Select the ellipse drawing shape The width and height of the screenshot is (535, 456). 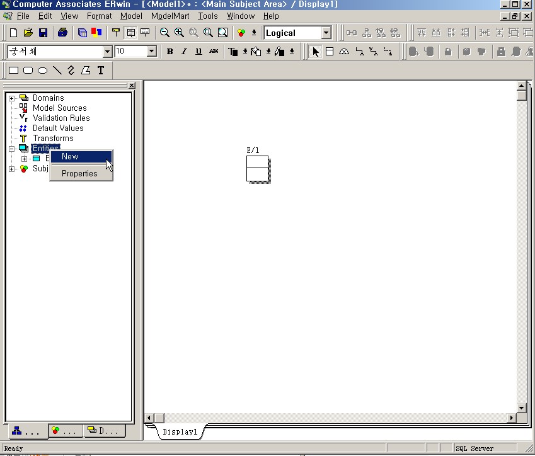[x=42, y=71]
